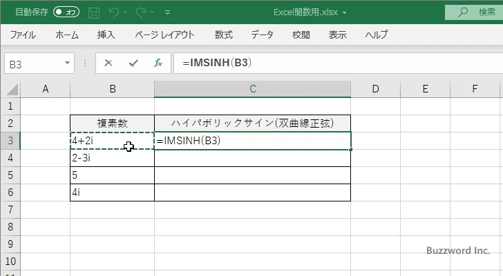Select column A header
The width and height of the screenshot is (503, 276).
point(46,89)
